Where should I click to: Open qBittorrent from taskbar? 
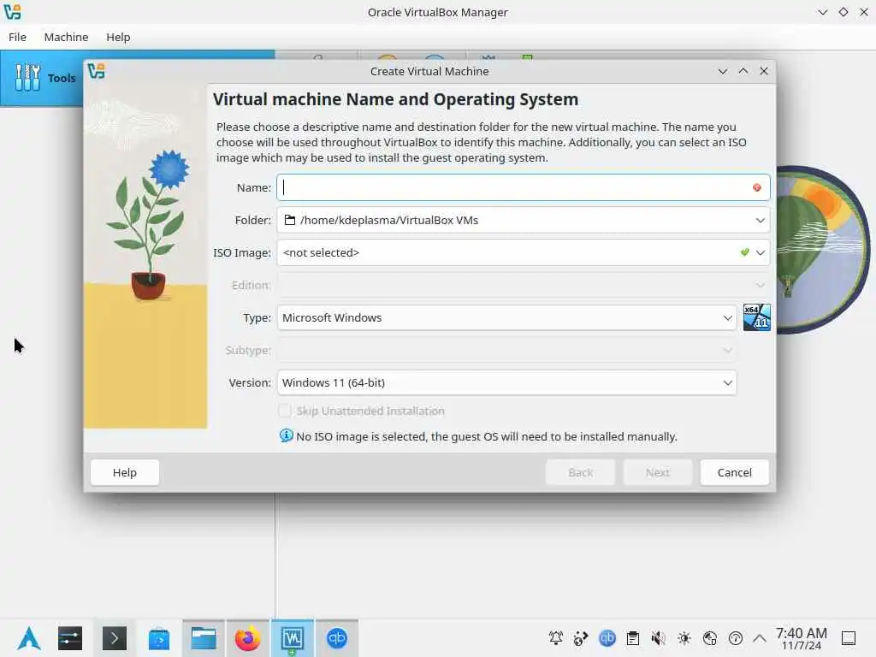[337, 638]
